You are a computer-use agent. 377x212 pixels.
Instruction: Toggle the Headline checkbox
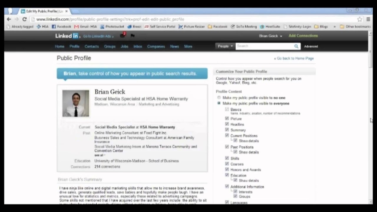coord(227,124)
